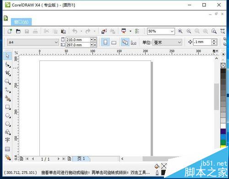
Task: Expand the Application Launcher dropdown arrow
Action: [x=131, y=31]
